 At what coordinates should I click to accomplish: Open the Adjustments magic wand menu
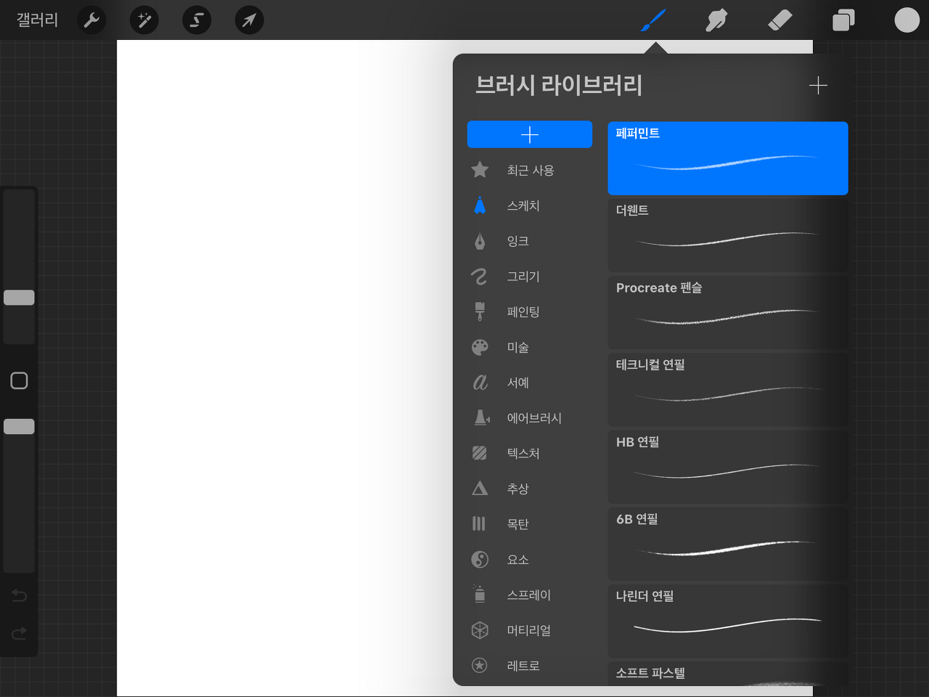point(144,20)
